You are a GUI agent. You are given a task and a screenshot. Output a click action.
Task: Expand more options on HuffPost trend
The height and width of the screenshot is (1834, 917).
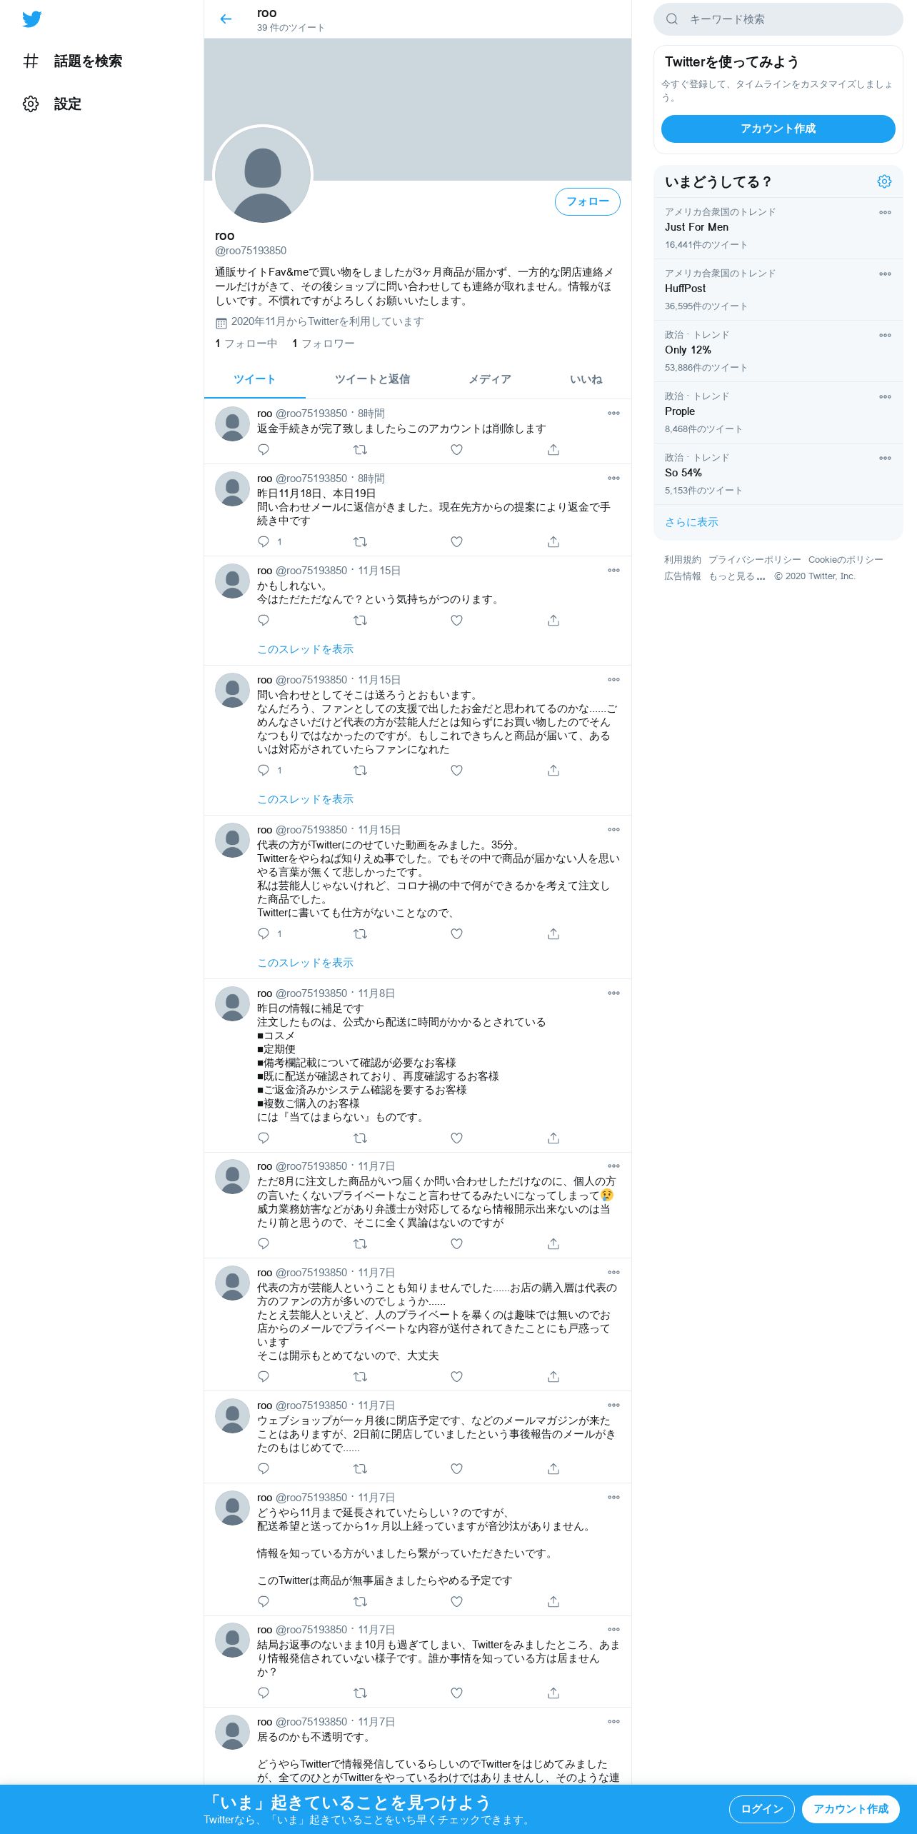click(885, 274)
